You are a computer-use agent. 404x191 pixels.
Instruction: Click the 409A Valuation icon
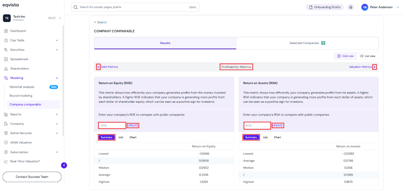(6, 142)
